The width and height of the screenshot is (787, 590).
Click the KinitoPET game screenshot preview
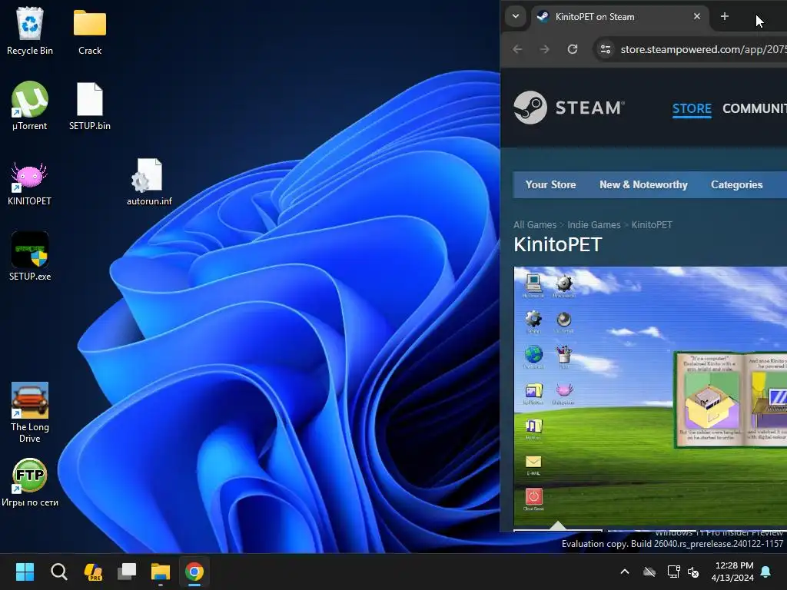coord(650,396)
